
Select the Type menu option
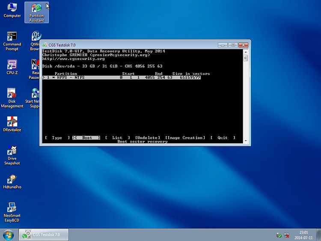(57, 138)
